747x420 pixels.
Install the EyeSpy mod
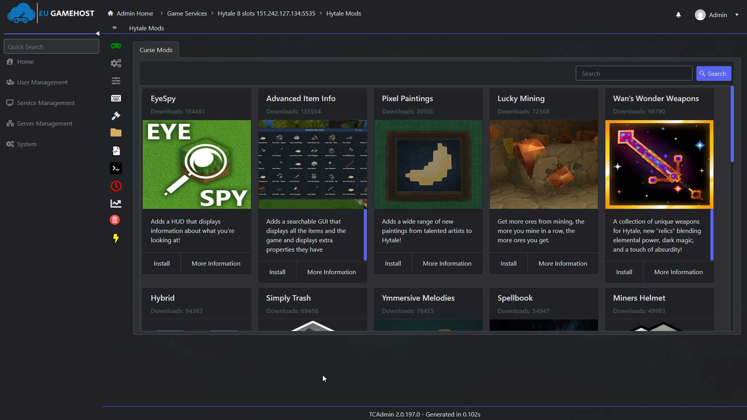(161, 263)
